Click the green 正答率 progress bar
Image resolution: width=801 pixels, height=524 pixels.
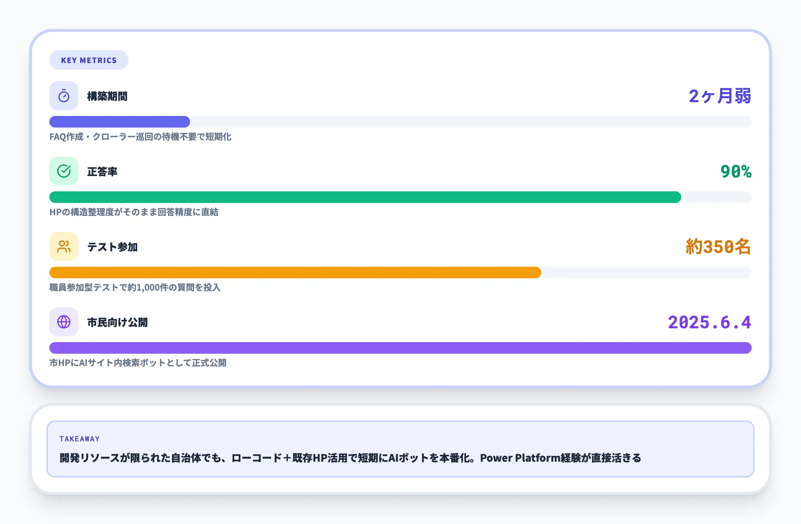coord(365,197)
